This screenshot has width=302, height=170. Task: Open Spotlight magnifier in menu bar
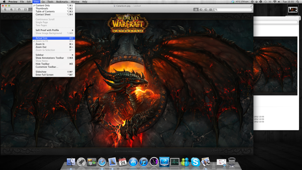[x=297, y=2]
